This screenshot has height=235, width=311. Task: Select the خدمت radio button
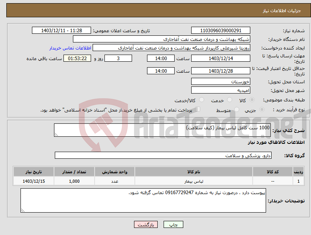click(229, 100)
